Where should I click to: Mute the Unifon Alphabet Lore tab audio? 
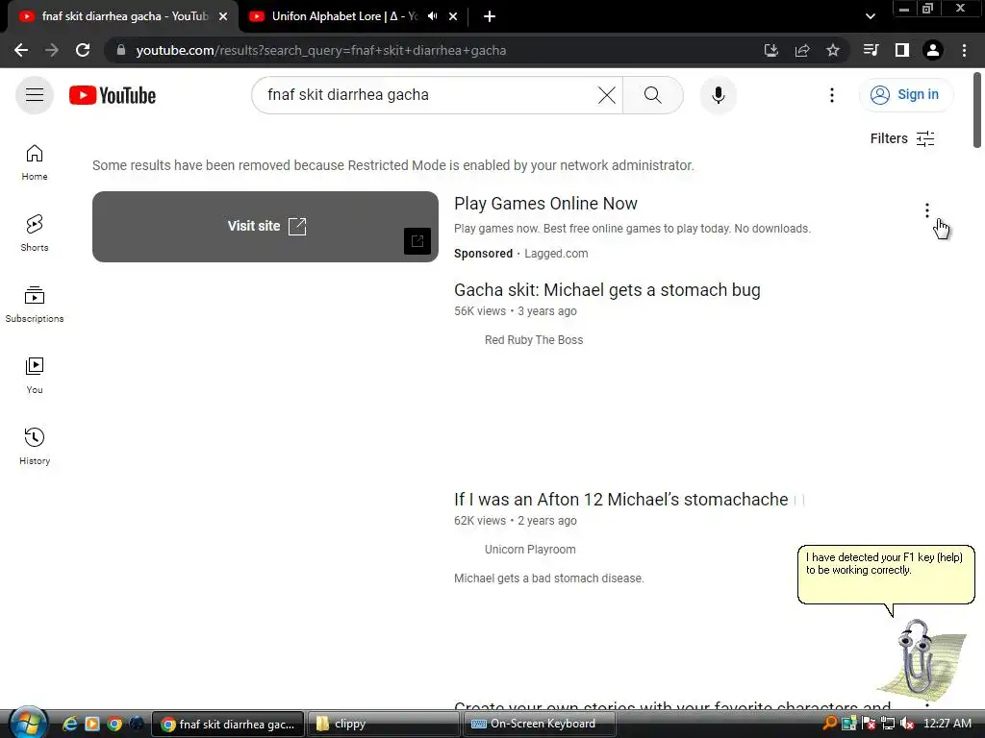(432, 16)
